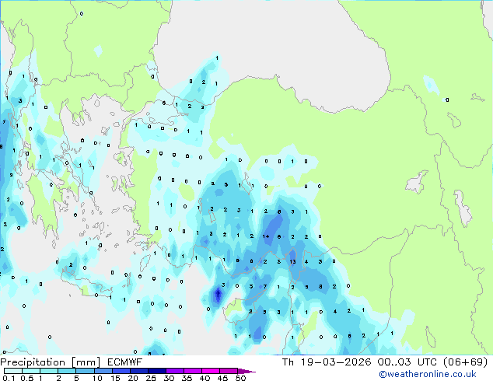Pick the 2–5 mm legend color box
Screen dimensions: 493x381
[x=67, y=371]
